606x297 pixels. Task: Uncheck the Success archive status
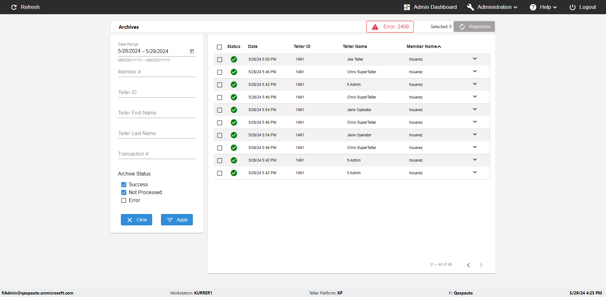[124, 185]
